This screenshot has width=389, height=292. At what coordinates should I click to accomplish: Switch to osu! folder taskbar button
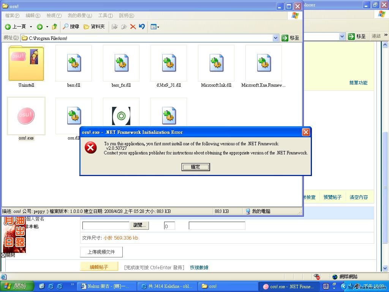point(228,287)
